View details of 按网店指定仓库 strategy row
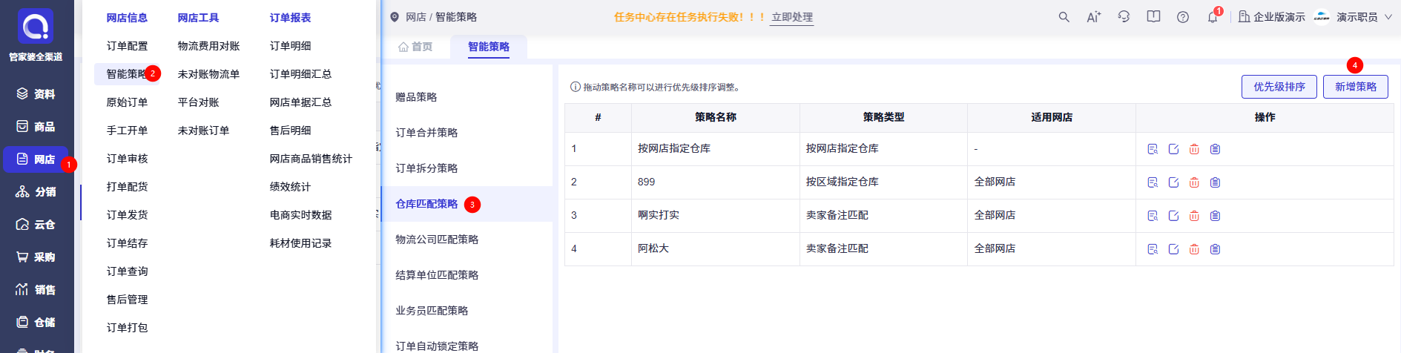 tap(1153, 149)
